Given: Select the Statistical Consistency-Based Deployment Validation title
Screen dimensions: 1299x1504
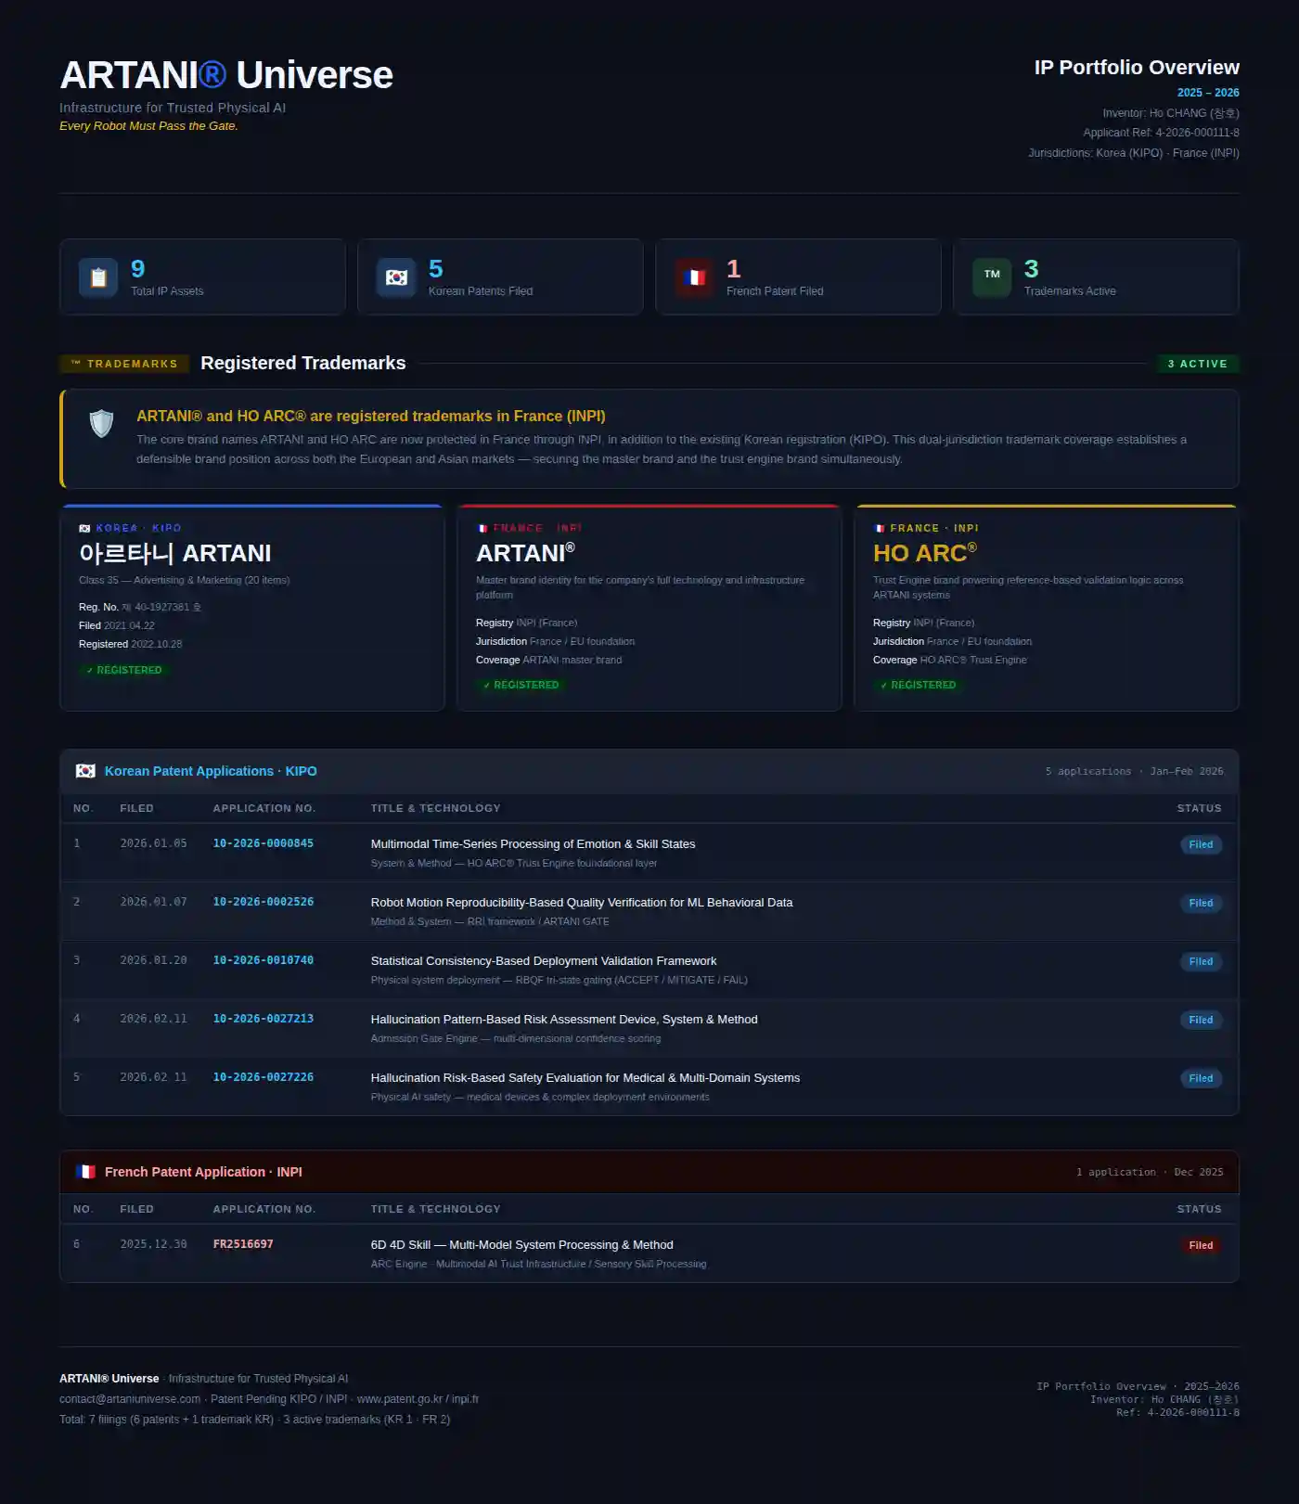Looking at the screenshot, I should click(x=543, y=961).
